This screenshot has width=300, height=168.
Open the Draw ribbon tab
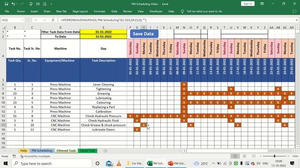tap(47, 11)
